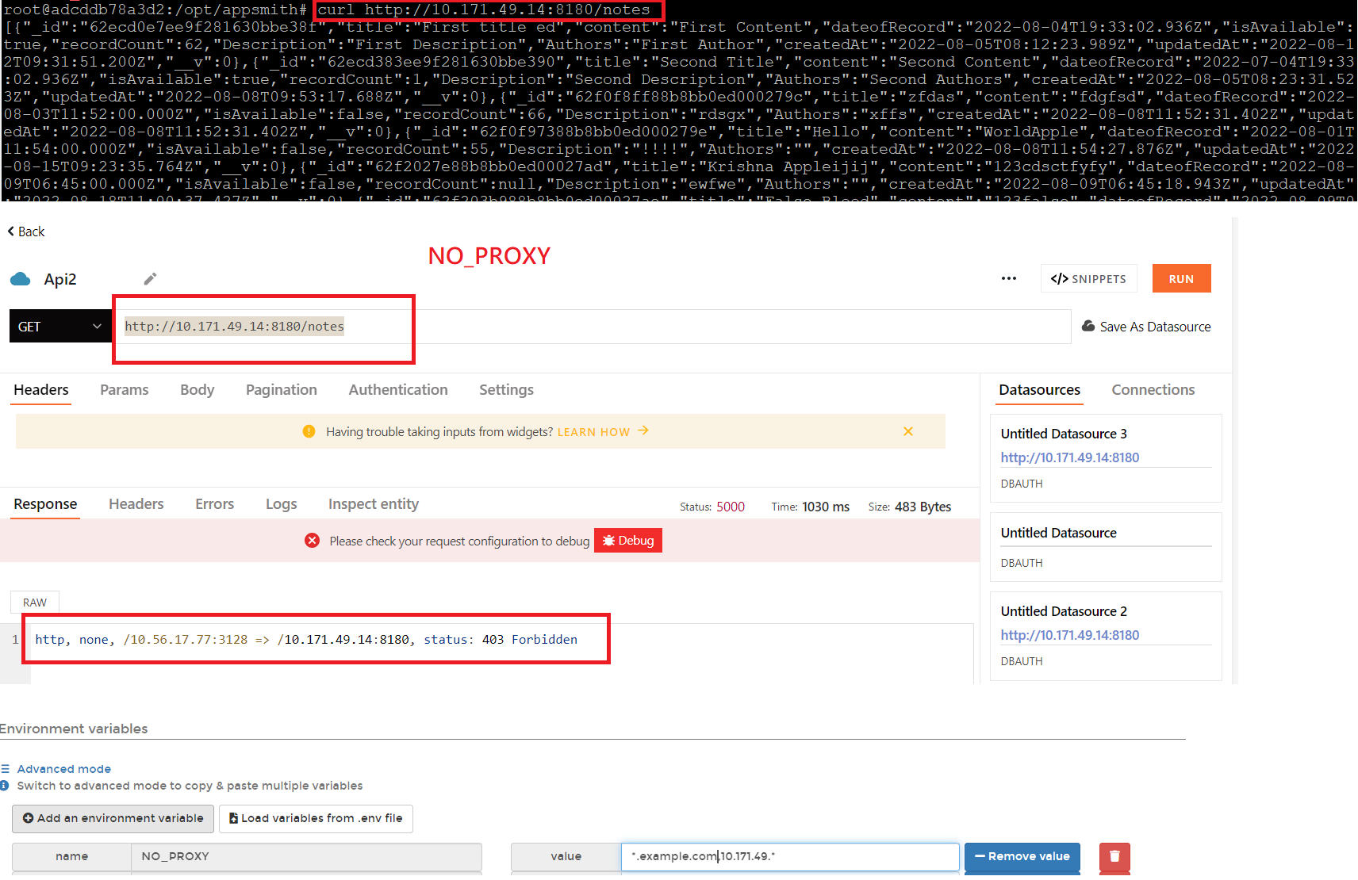Click the 403 Forbidden response line
Screen dimensions: 1358x880
306,640
